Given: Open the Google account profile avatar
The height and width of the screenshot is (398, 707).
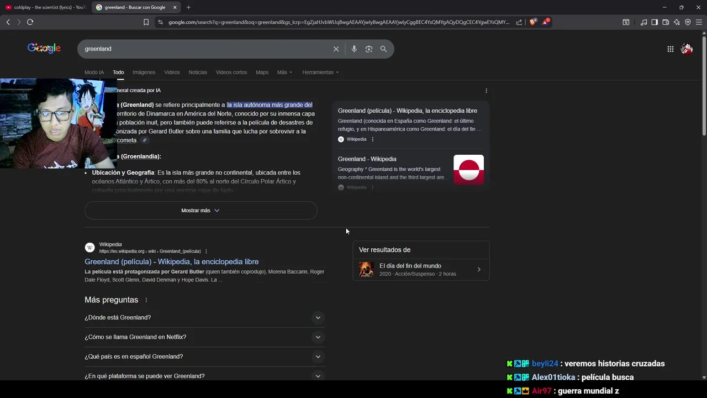Looking at the screenshot, I should point(687,49).
